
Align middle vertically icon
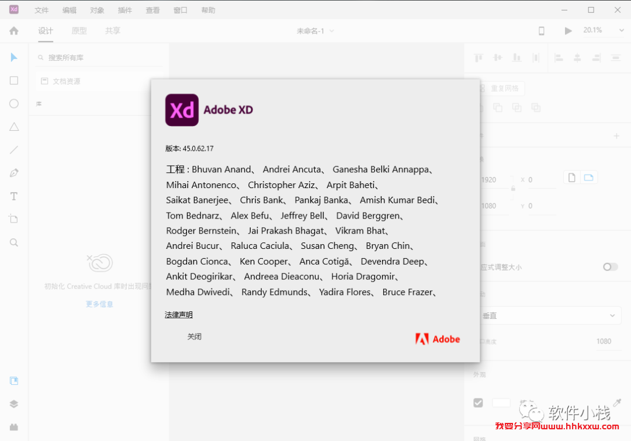coord(498,58)
